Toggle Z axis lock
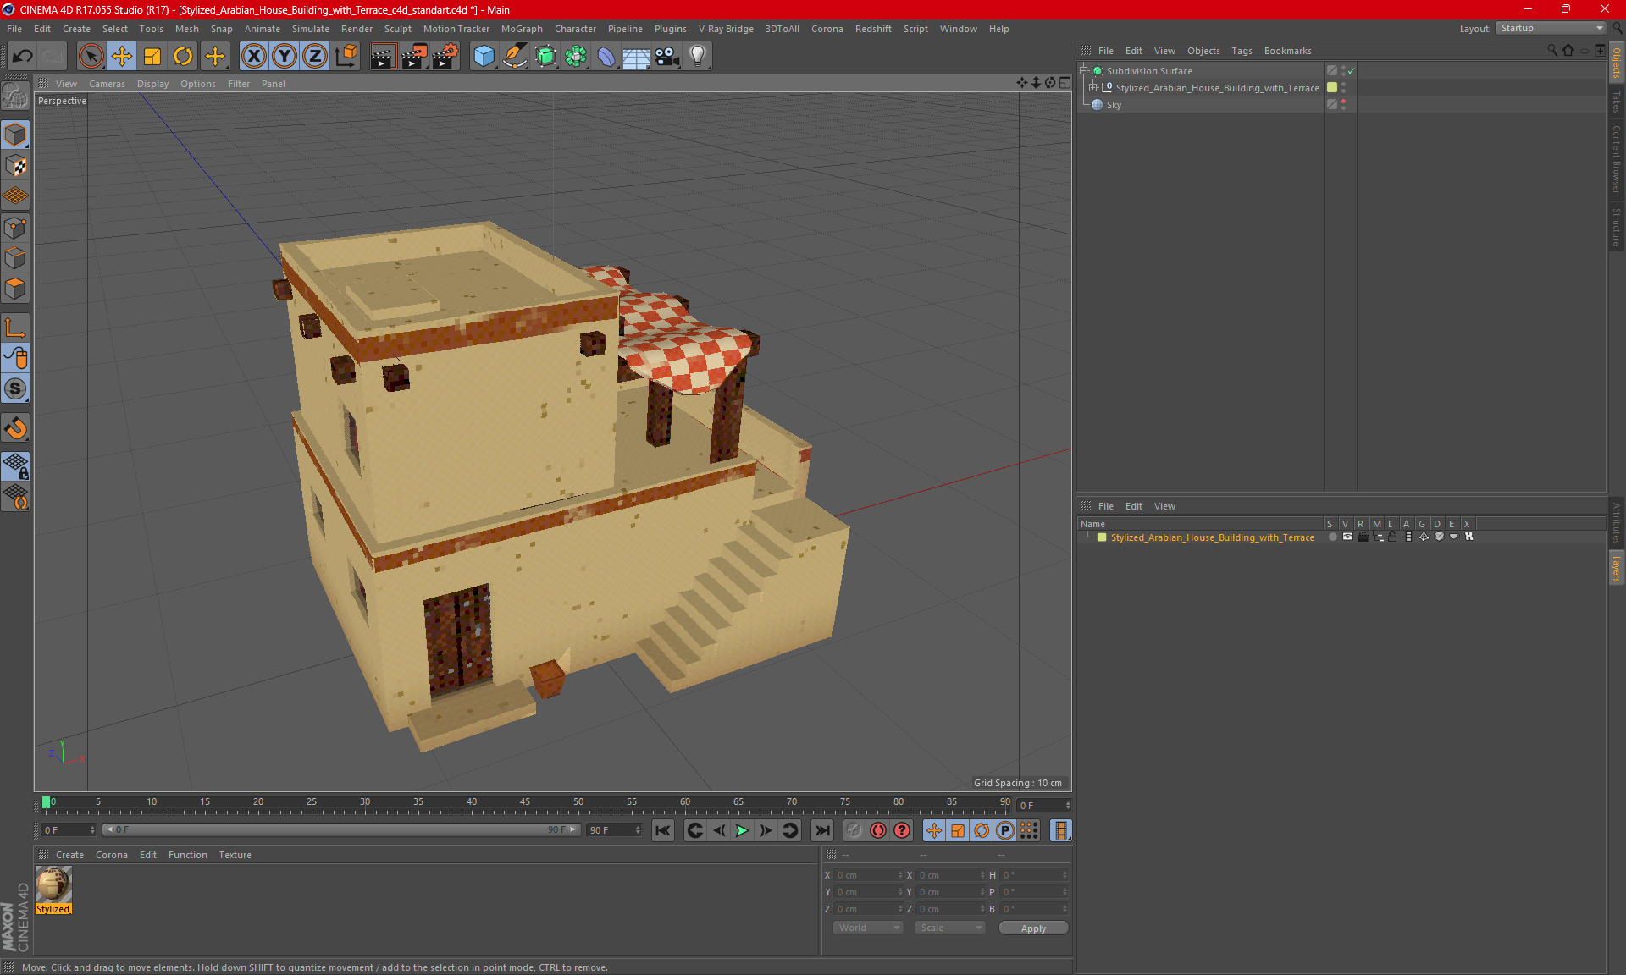 [x=315, y=57]
